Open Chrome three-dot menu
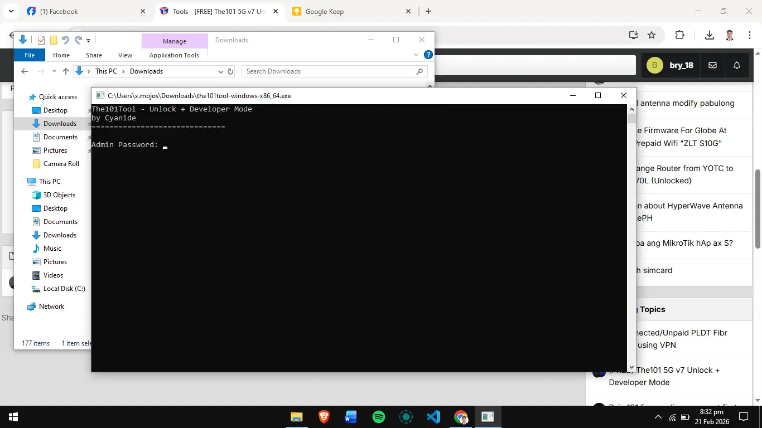This screenshot has height=428, width=762. click(x=749, y=35)
